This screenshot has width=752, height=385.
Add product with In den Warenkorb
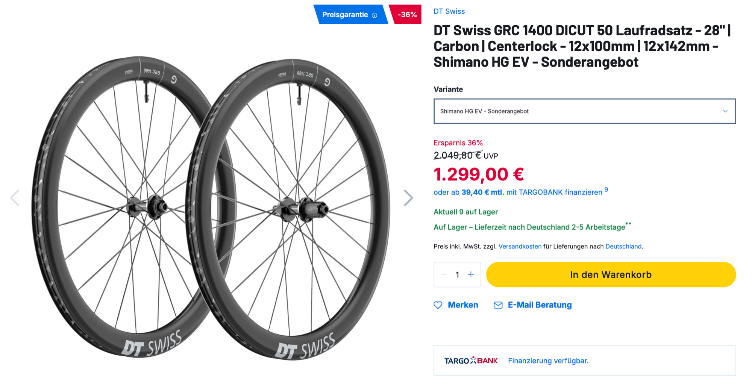coord(611,274)
